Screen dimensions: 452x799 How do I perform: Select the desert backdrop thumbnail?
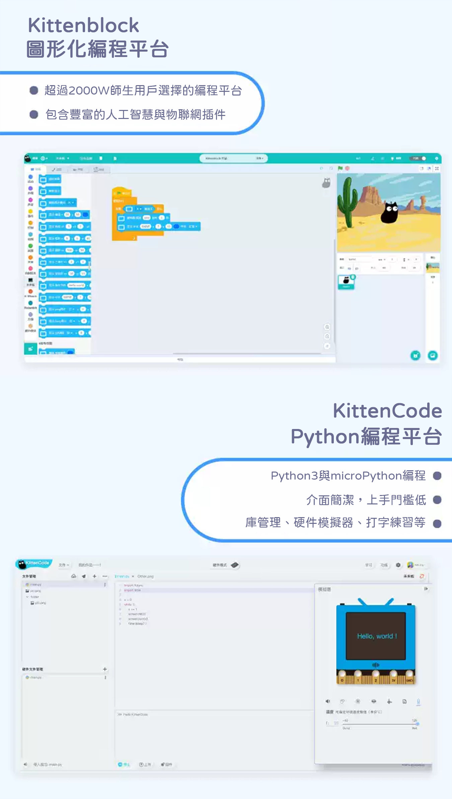(433, 267)
